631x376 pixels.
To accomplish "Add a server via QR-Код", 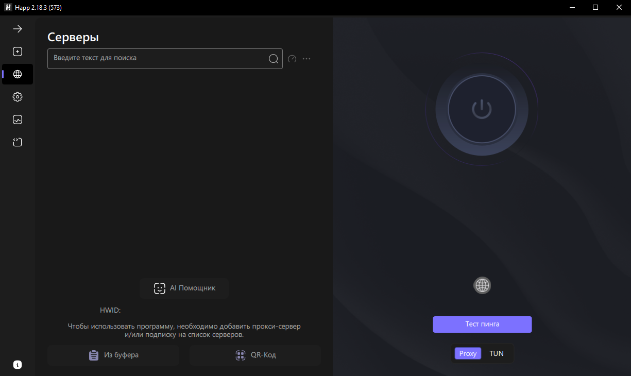I will click(255, 355).
